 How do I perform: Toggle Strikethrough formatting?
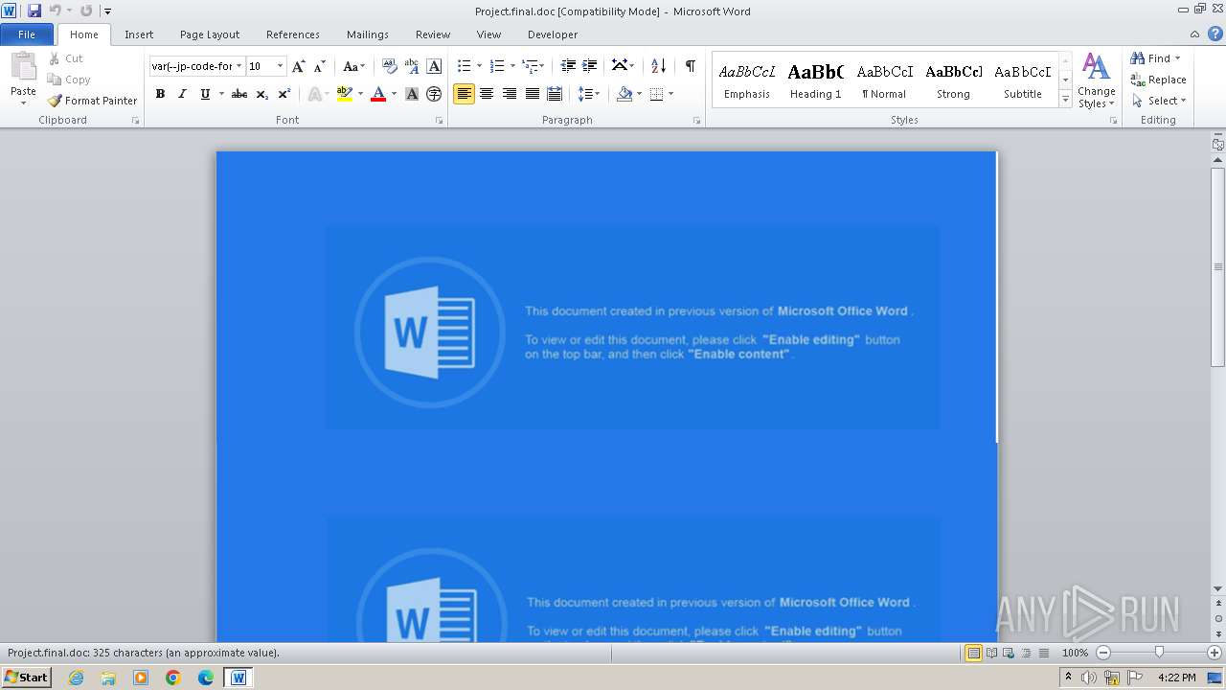[239, 94]
